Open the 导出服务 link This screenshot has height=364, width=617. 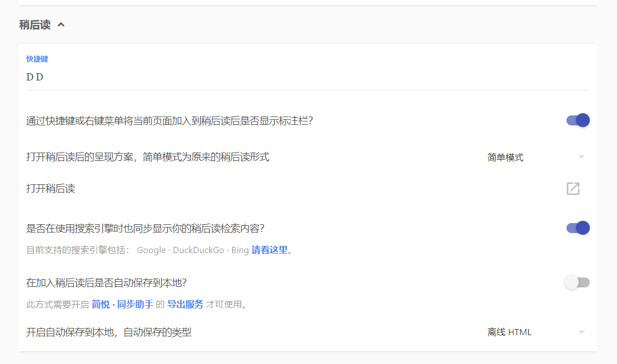click(185, 304)
